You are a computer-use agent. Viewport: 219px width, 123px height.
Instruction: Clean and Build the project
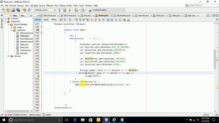point(65,10)
